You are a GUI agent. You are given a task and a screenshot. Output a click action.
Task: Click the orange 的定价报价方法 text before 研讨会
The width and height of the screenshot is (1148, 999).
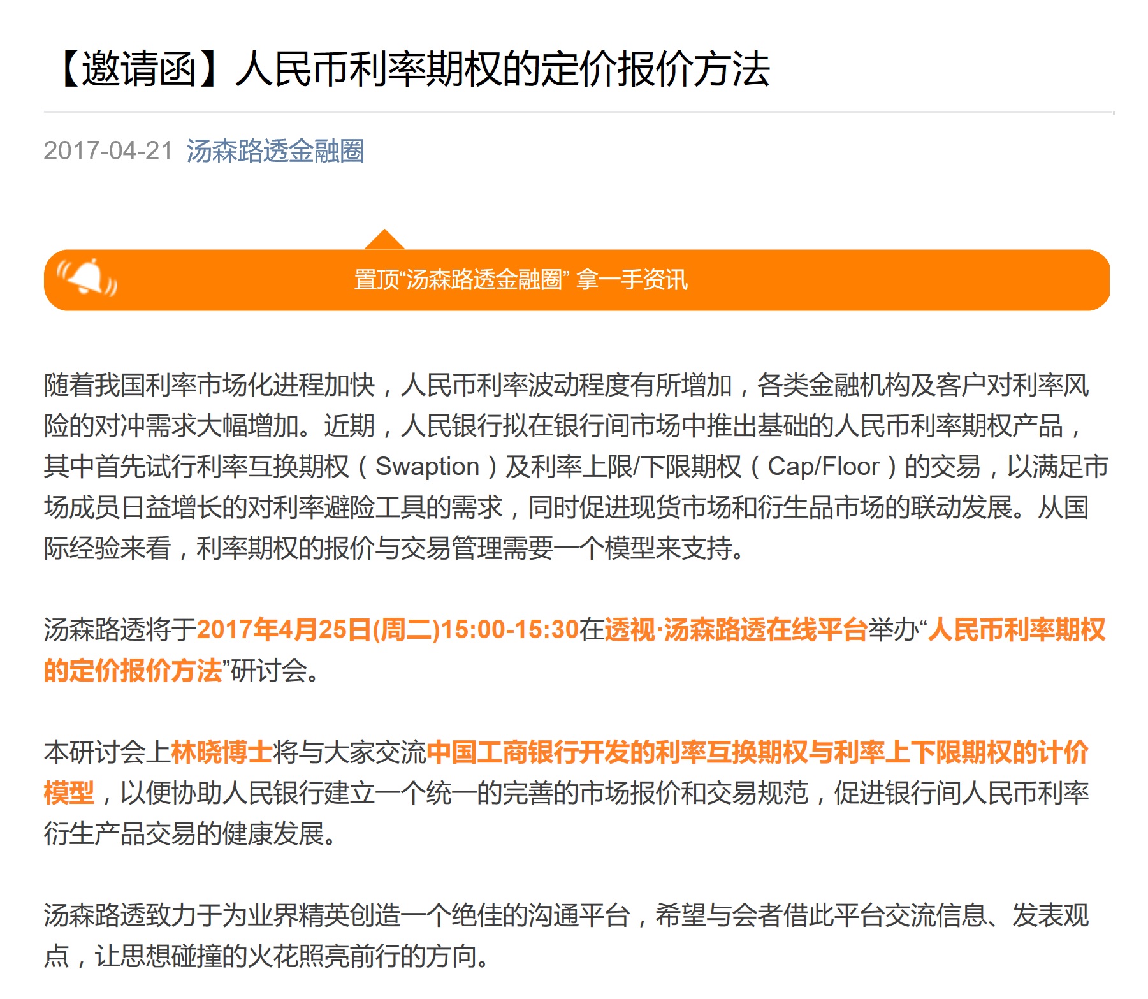(x=133, y=671)
